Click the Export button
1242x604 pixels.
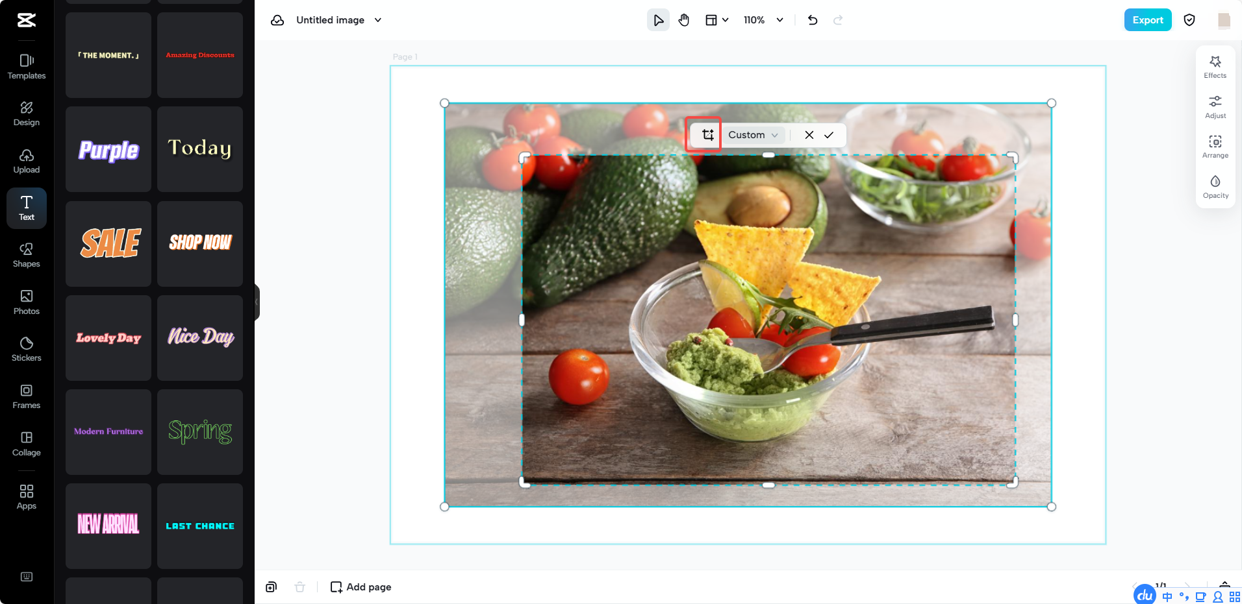coord(1147,19)
